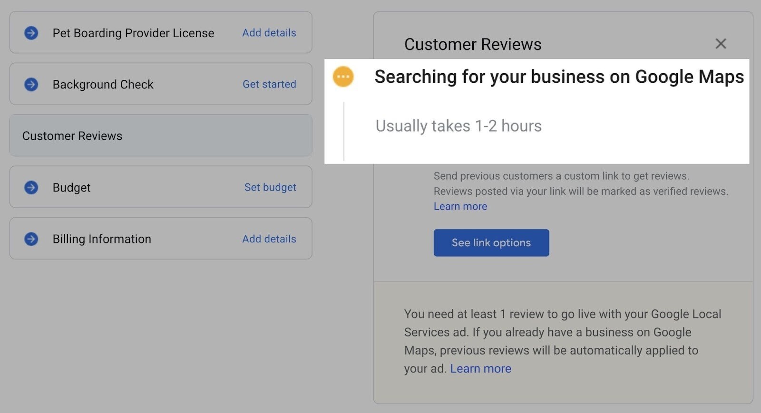Add details for Billing Information
761x413 pixels.
point(269,239)
